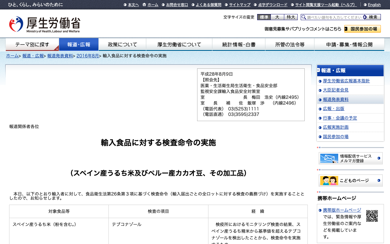Image resolution: width=390 pixels, height=244 pixels.
Task: Open the 申請・募集・情報公開 menu
Action: [x=349, y=45]
